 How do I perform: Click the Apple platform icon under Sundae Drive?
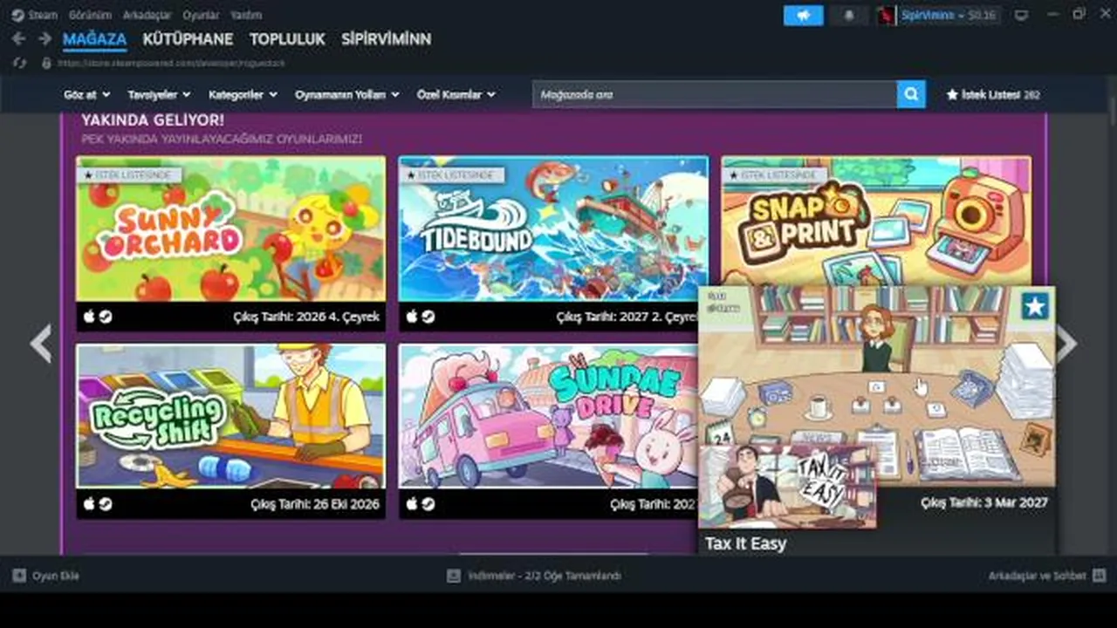point(412,504)
